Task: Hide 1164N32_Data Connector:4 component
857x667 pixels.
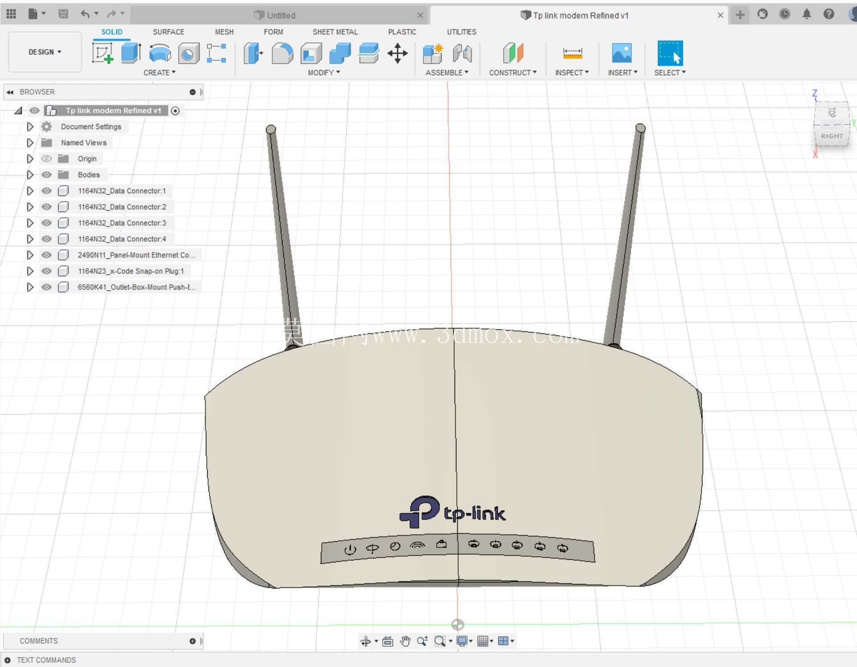Action: coord(46,239)
